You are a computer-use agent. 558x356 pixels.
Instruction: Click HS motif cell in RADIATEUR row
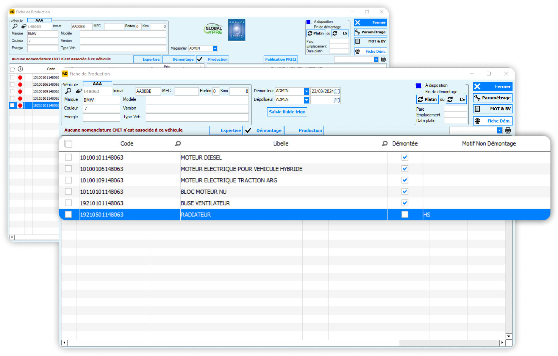coord(486,215)
